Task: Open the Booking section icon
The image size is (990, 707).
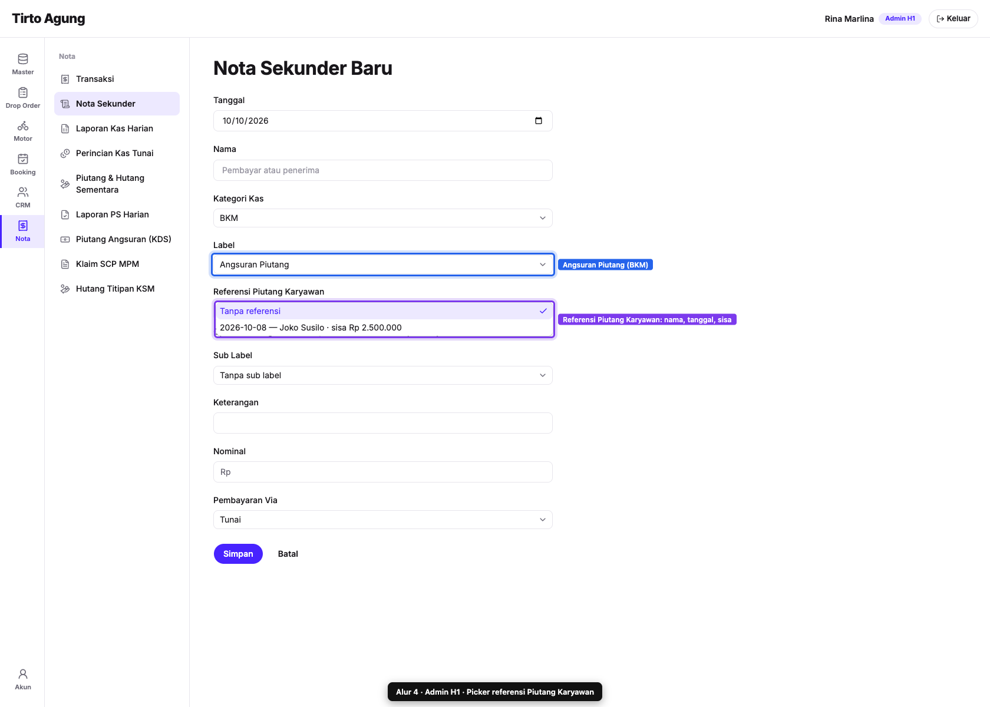Action: [x=23, y=159]
